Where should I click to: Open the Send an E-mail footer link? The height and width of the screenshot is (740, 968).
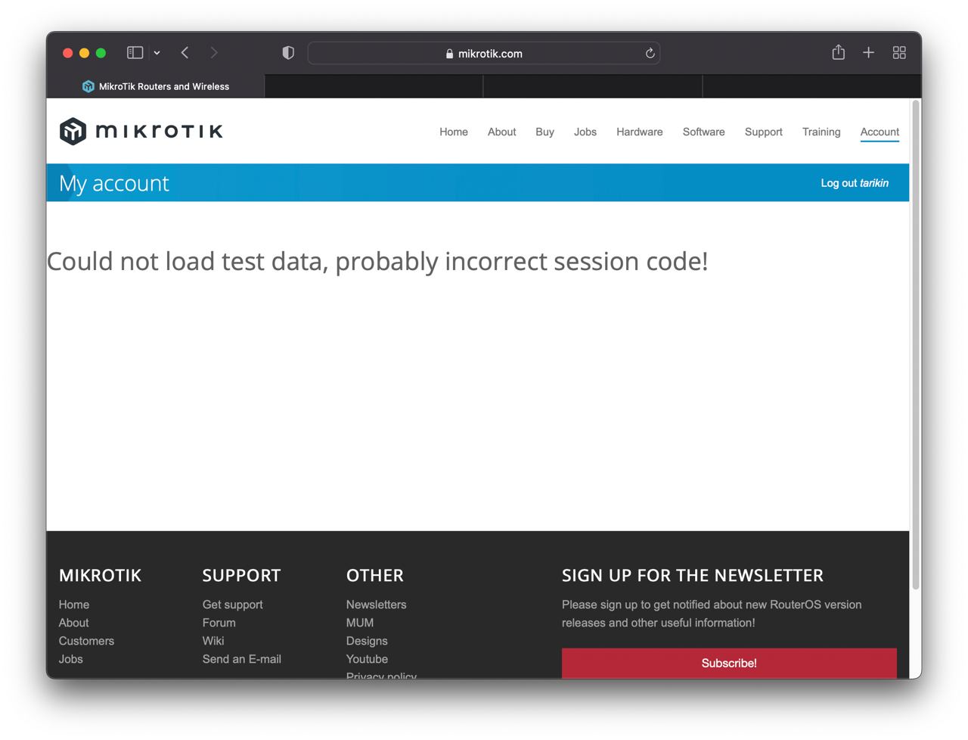click(x=242, y=659)
